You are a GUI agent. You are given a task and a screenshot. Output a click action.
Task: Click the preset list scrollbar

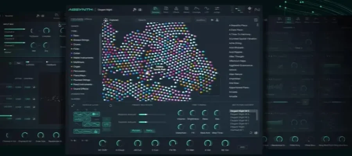tap(257, 25)
